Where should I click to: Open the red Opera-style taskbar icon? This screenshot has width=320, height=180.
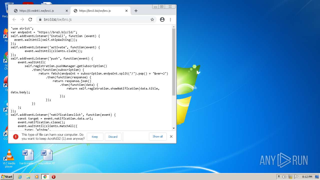coord(53,177)
